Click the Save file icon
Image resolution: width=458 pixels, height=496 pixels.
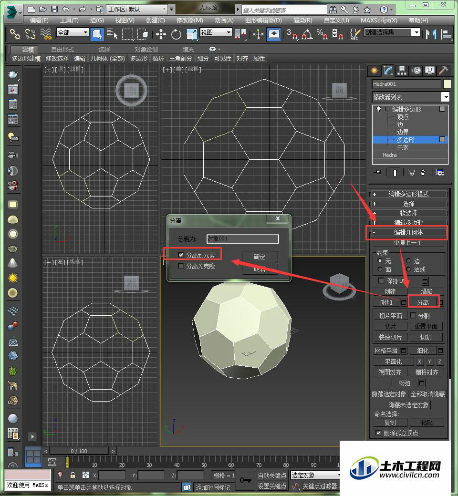coord(54,10)
